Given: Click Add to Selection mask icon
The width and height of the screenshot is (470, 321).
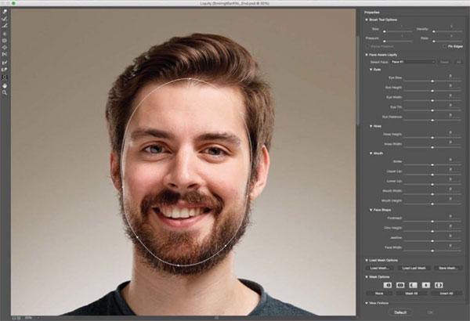Looking at the screenshot, I should click(x=400, y=285).
